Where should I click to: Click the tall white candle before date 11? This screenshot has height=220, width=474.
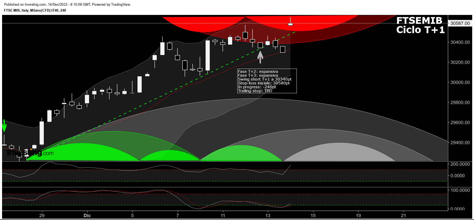pyautogui.click(x=208, y=55)
